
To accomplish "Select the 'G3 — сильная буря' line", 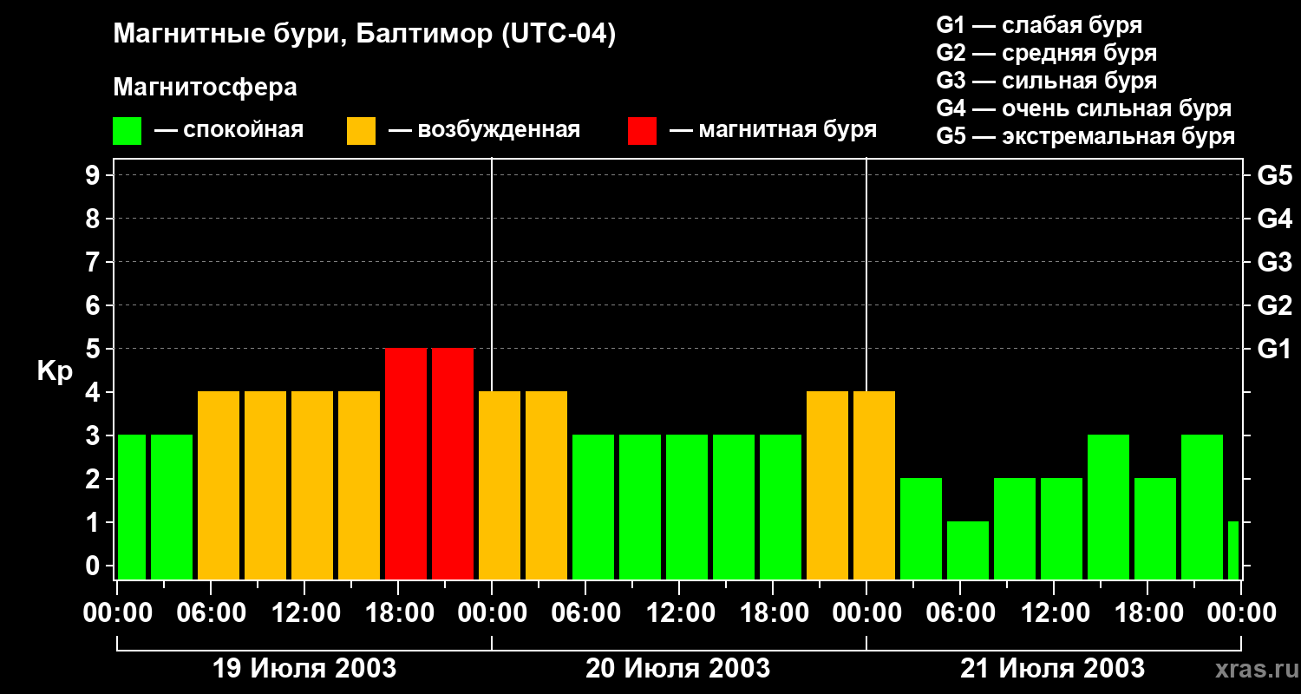I will pyautogui.click(x=1047, y=81).
